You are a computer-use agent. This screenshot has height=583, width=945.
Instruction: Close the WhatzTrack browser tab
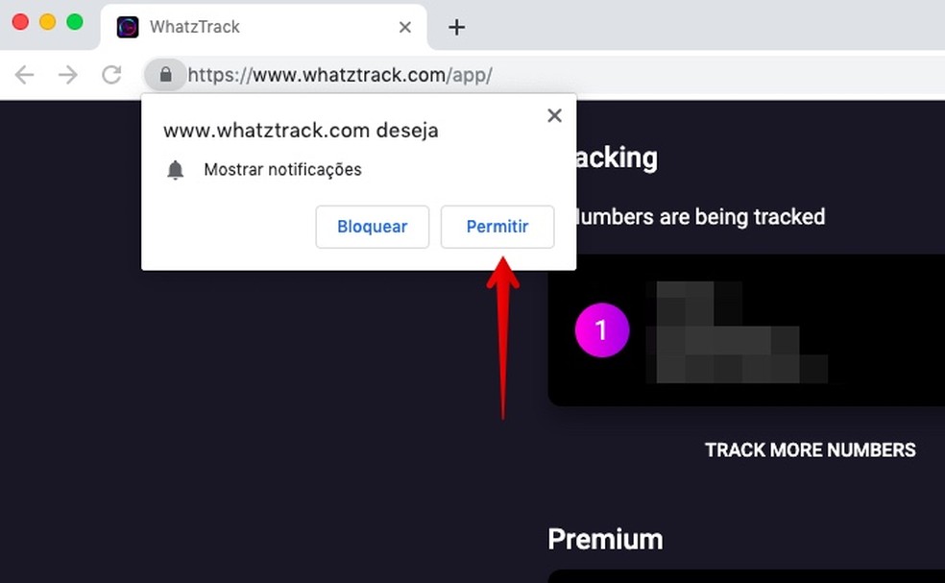click(405, 27)
